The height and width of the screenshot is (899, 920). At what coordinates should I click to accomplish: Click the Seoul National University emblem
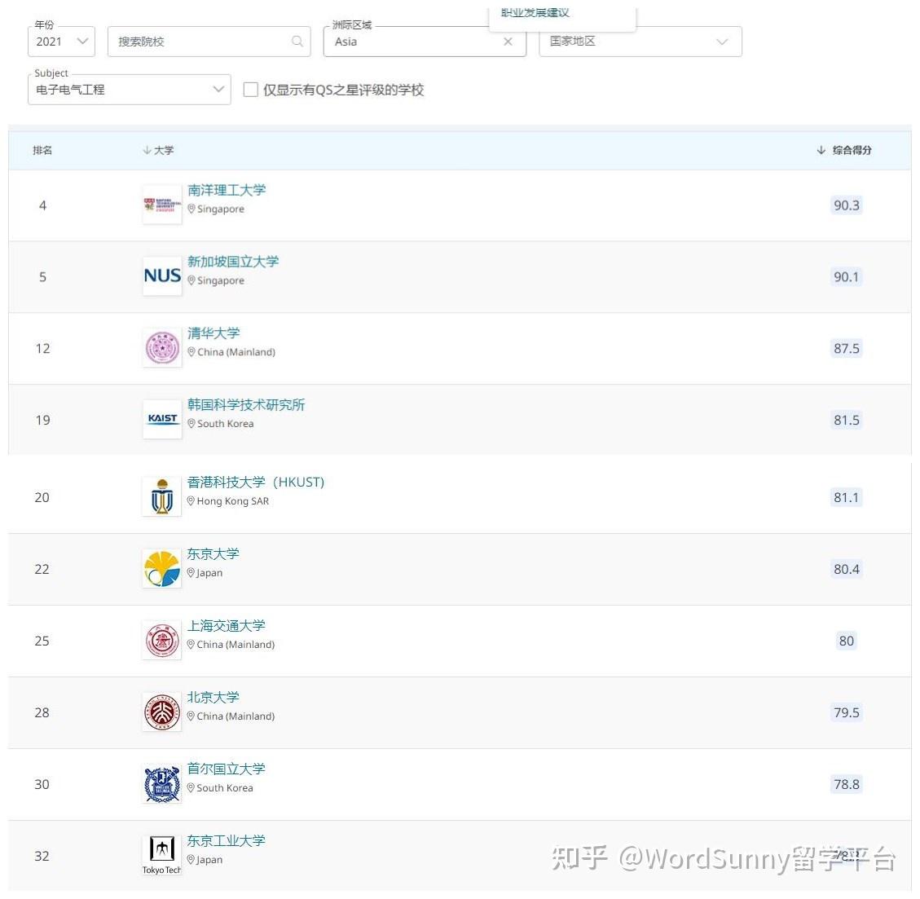[161, 783]
